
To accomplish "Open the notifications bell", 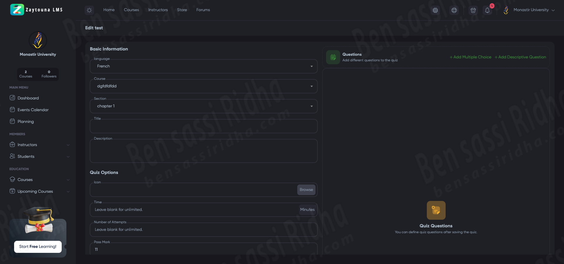I will [487, 10].
